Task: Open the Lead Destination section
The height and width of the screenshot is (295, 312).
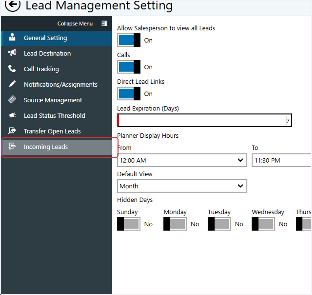Action: pos(57,53)
